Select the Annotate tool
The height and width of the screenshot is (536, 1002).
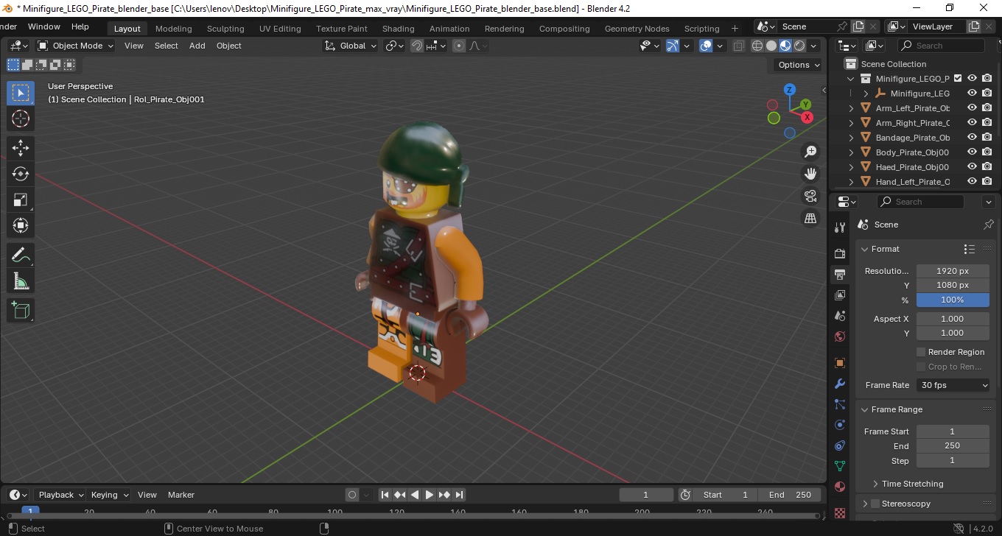coord(21,255)
